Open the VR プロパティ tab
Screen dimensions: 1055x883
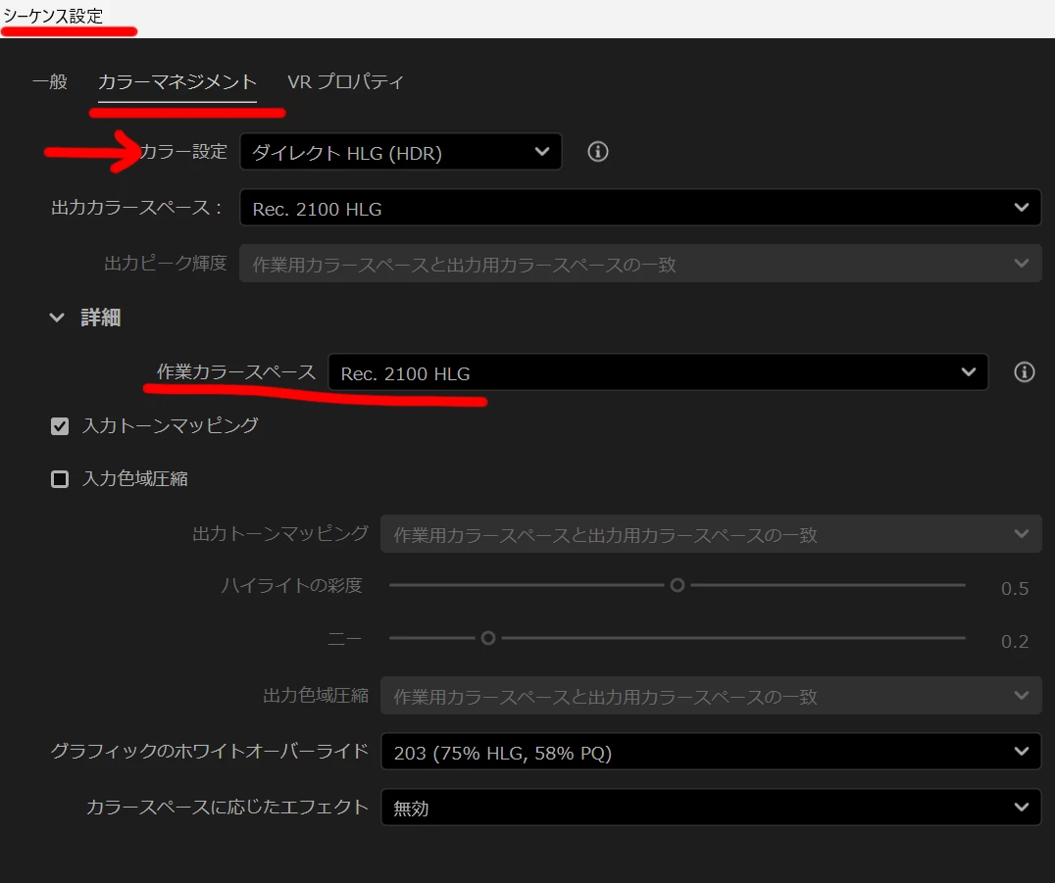(345, 81)
